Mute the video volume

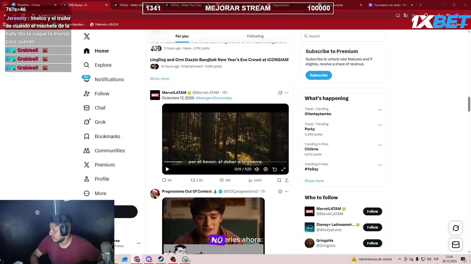click(x=257, y=169)
